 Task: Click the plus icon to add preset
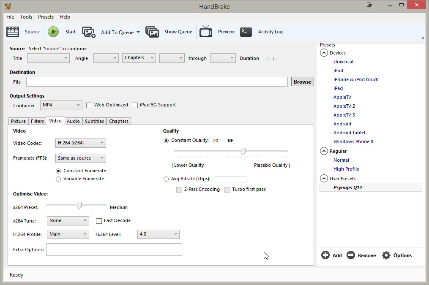325,255
